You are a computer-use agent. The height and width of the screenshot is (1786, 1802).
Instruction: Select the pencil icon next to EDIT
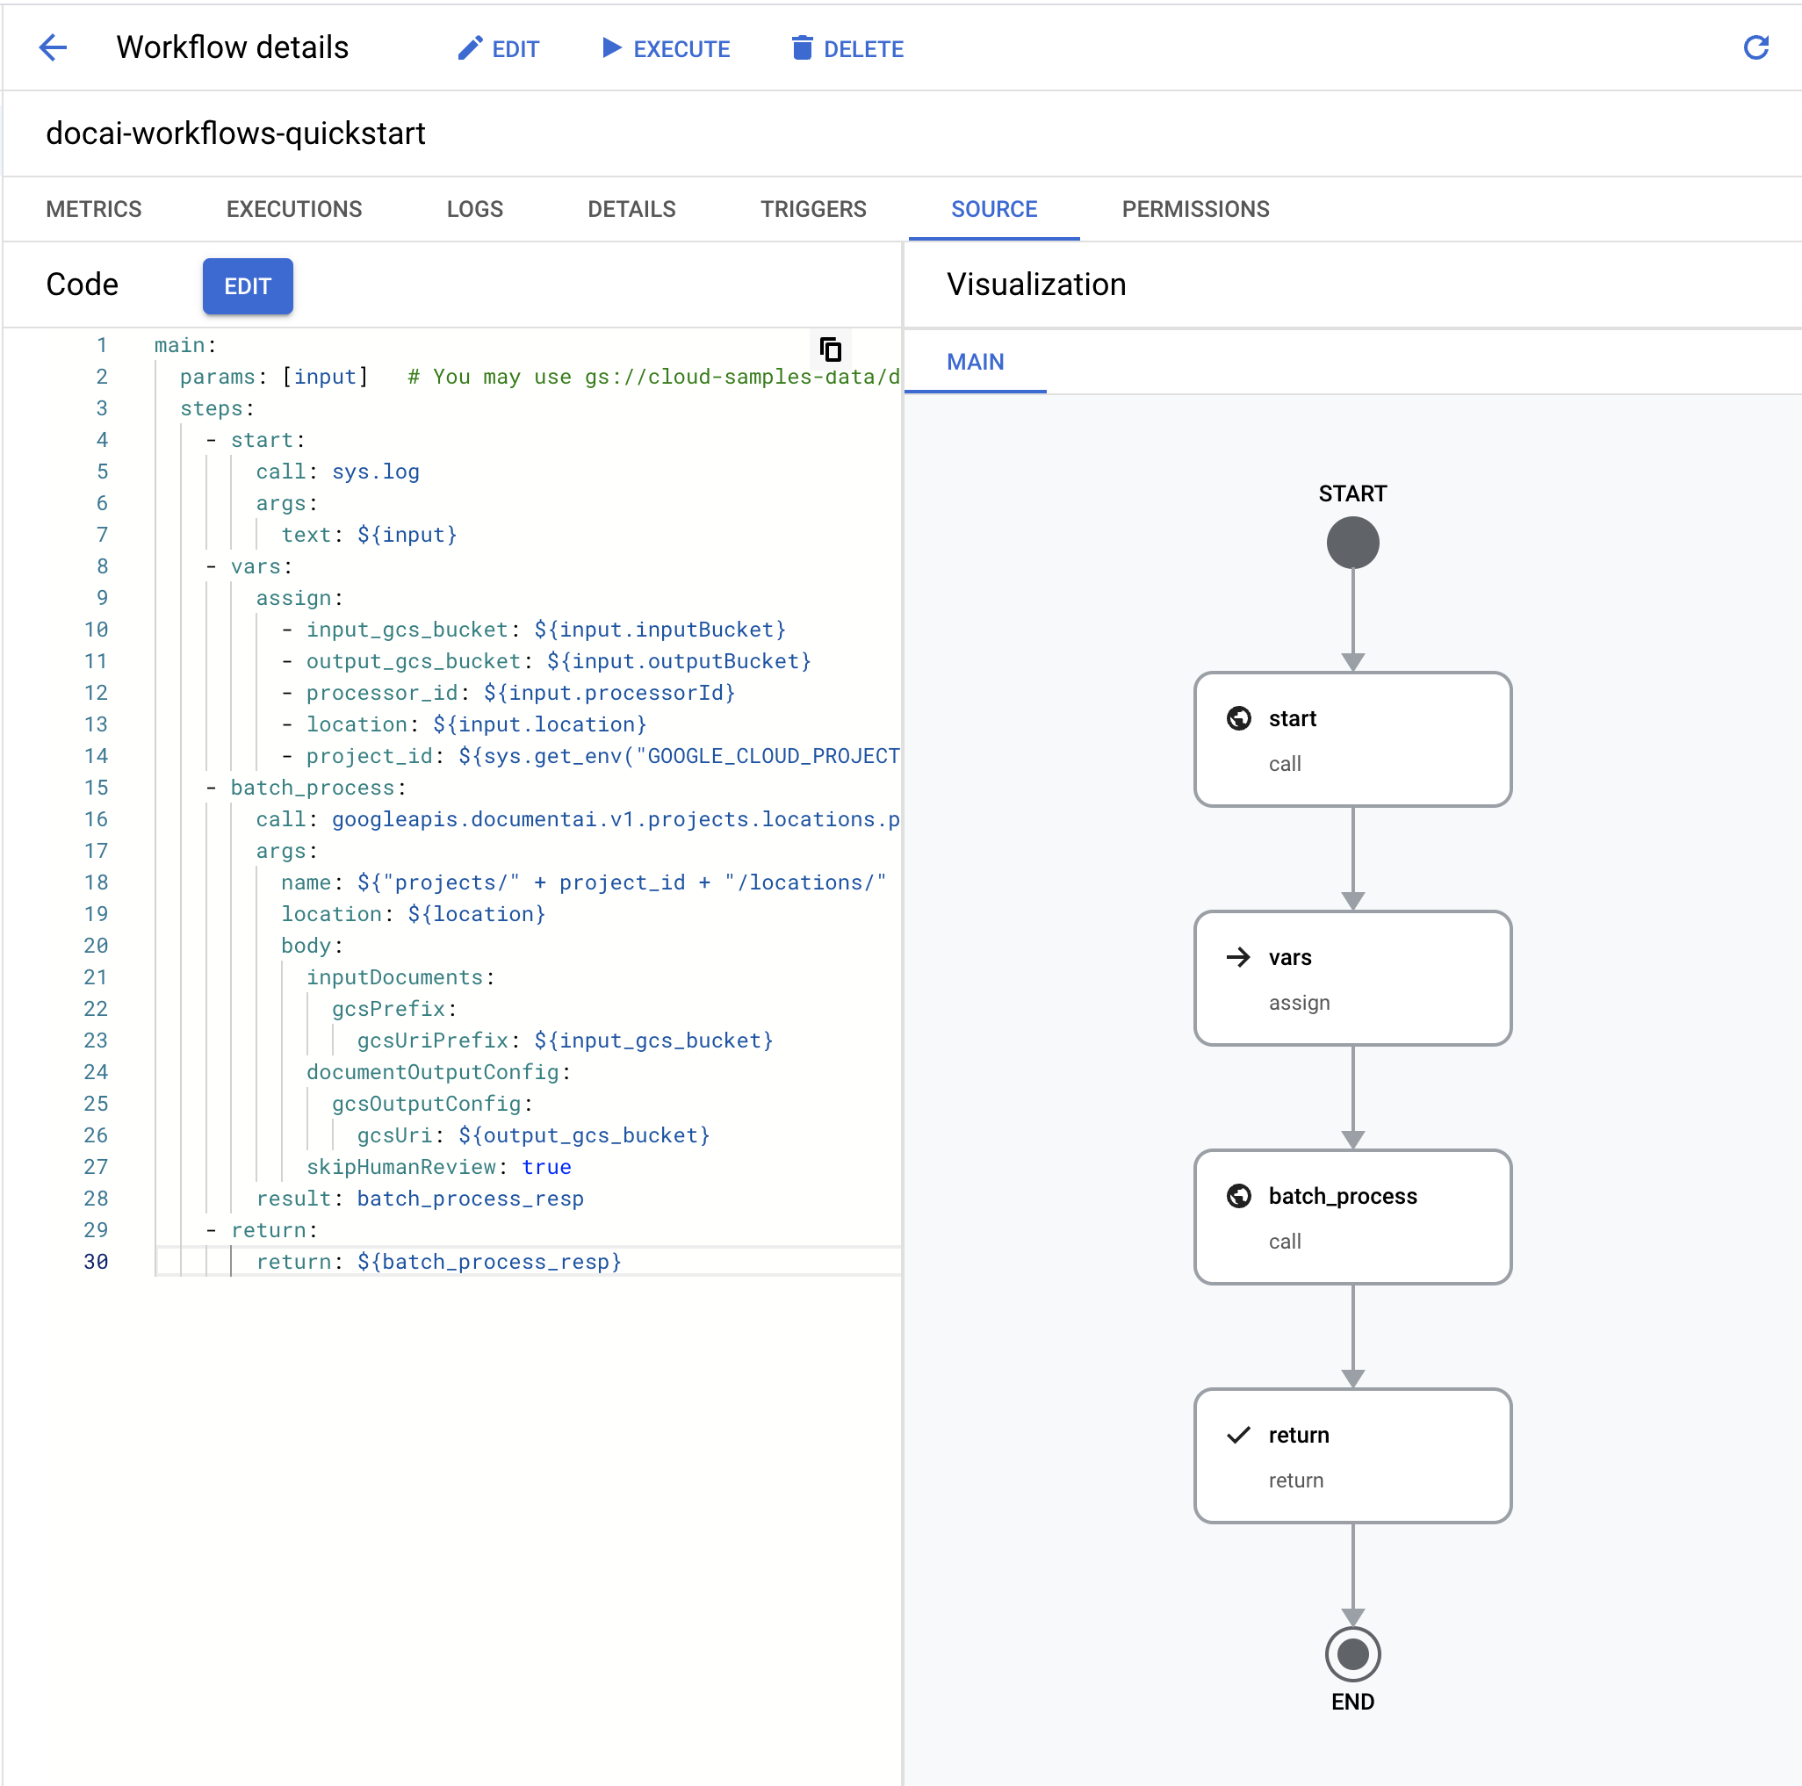tap(469, 47)
